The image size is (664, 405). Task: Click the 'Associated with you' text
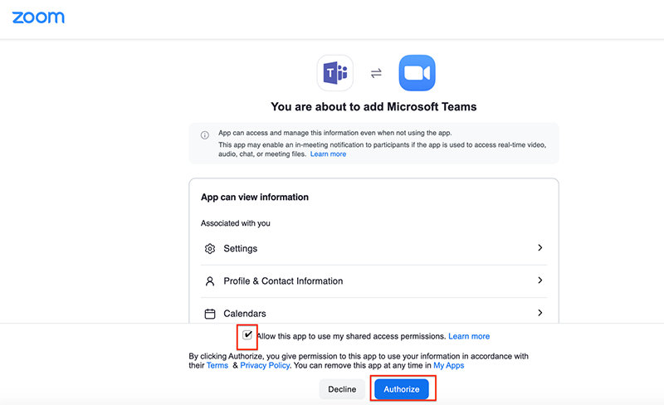tap(236, 223)
